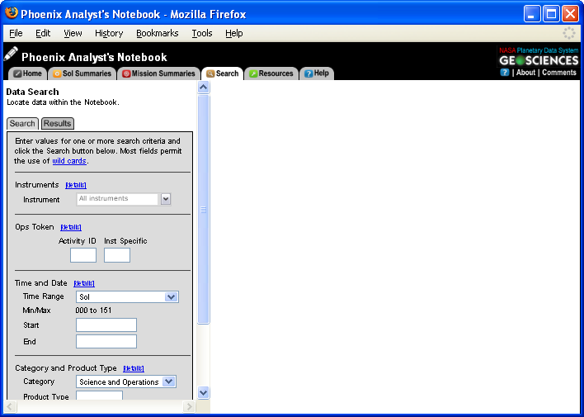584x417 pixels.
Task: Open the Home tab
Action: coord(27,73)
